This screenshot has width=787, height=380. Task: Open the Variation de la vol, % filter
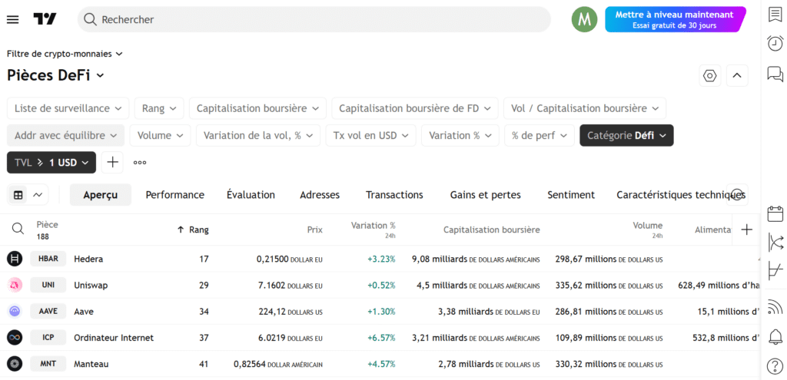[x=258, y=135]
